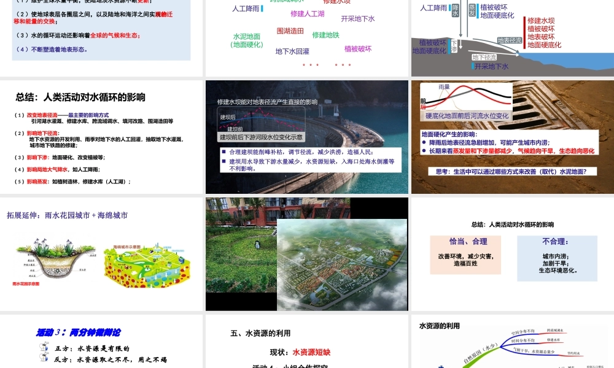Click the blue box 不合理
The height and width of the screenshot is (368, 614).
click(x=558, y=258)
